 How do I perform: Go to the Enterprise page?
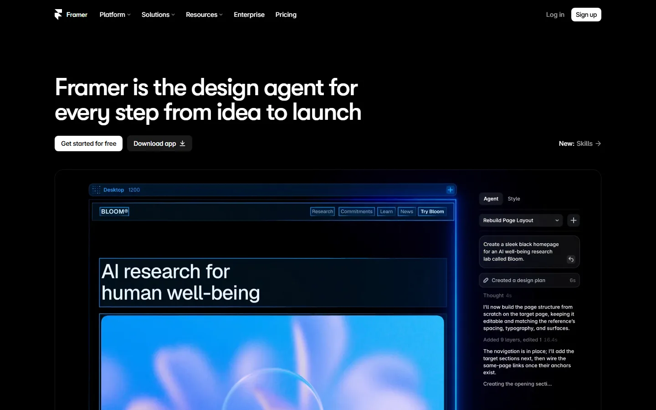tap(249, 15)
